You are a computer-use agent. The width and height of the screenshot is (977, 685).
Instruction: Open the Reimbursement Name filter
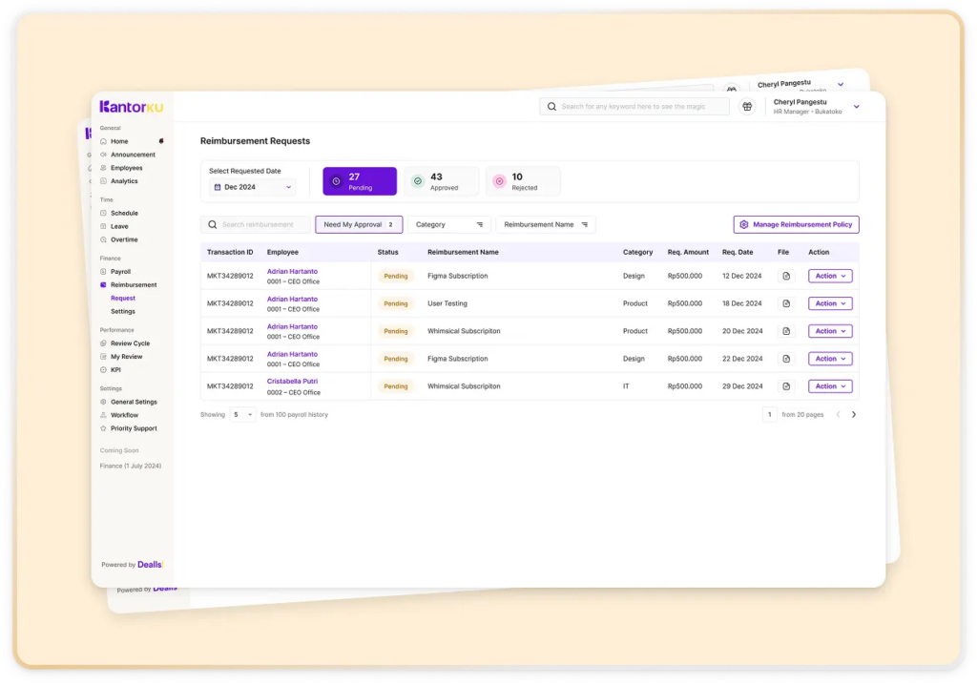pyautogui.click(x=545, y=225)
